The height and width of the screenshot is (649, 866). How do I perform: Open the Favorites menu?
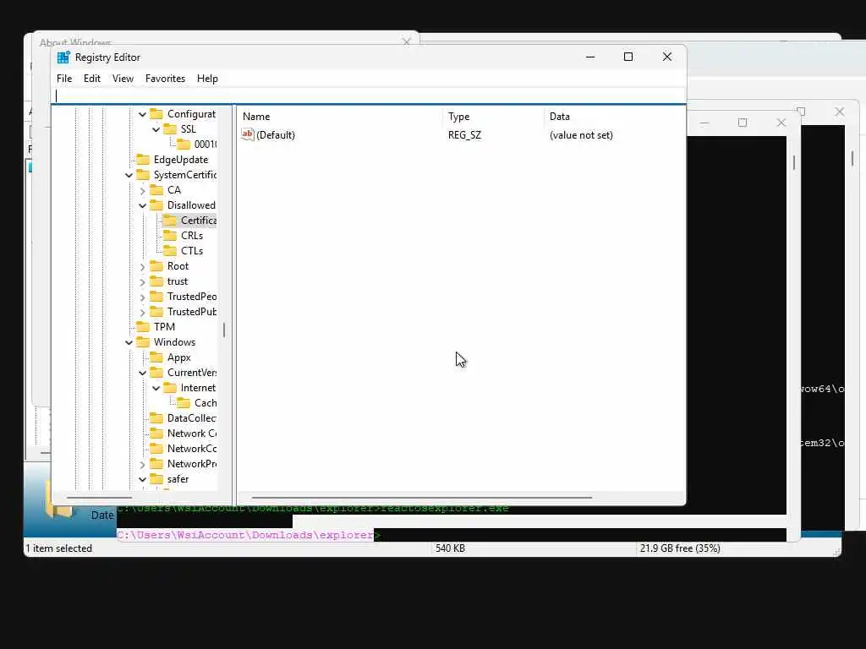pyautogui.click(x=165, y=79)
